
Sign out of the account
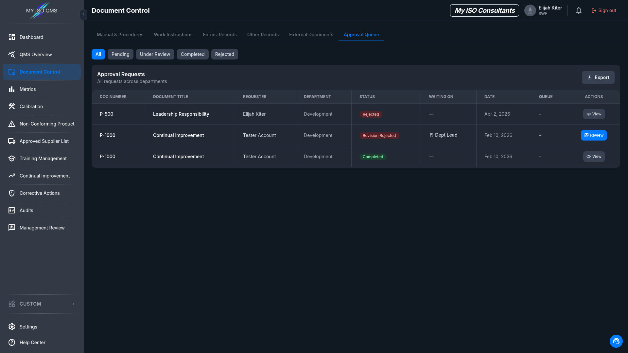click(604, 10)
